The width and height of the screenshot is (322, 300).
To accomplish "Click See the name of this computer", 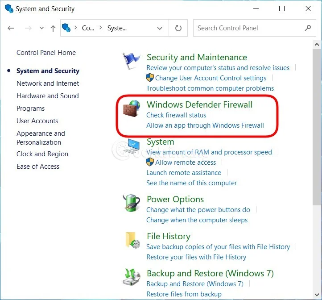I will tap(191, 183).
